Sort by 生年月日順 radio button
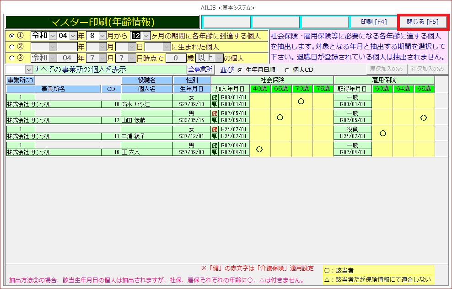The image size is (452, 289). (x=240, y=70)
